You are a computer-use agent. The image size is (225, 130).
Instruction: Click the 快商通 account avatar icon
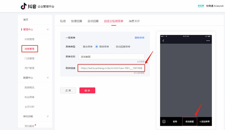tap(201, 6)
